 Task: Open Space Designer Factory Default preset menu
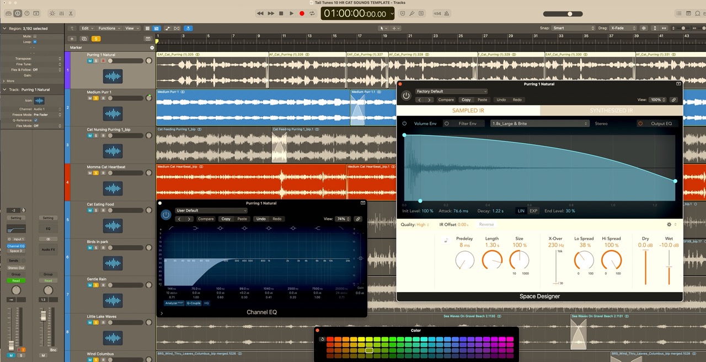(452, 91)
